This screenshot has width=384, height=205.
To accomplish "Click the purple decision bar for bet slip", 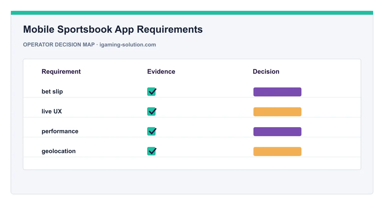I will click(x=277, y=92).
